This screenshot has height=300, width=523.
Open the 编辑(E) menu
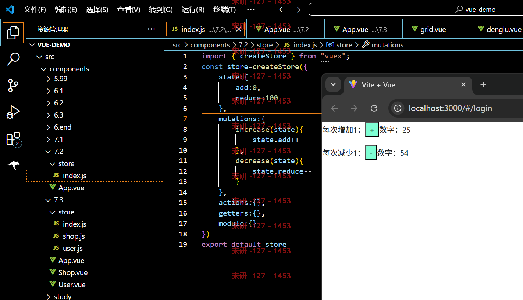coord(66,10)
